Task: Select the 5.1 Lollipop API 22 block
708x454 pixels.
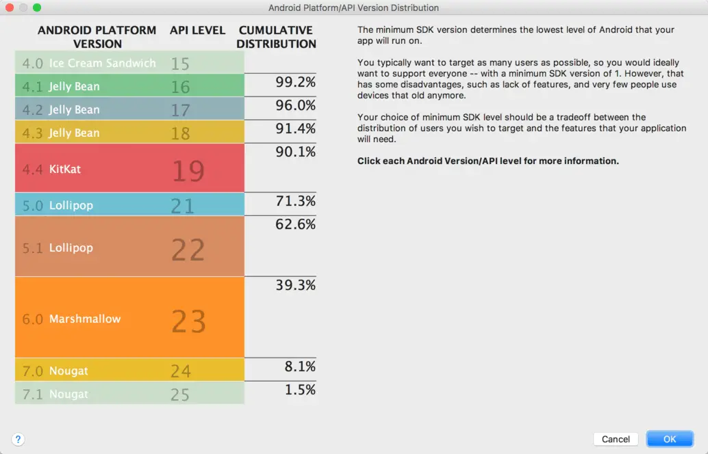Action: [129, 248]
